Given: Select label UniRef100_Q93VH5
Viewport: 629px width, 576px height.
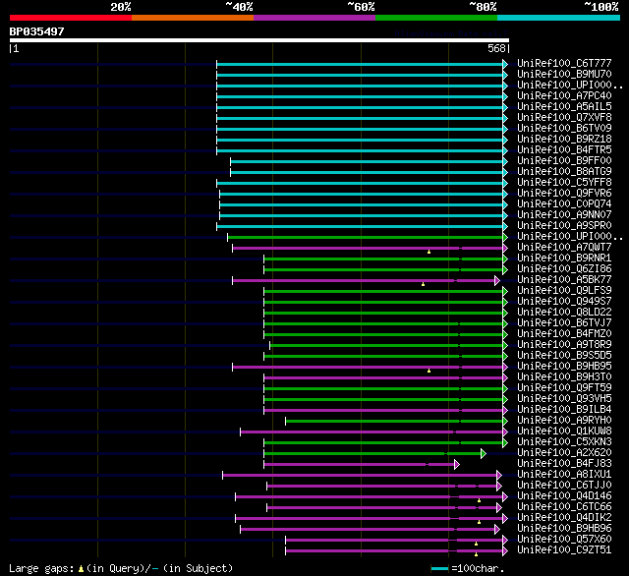Looking at the screenshot, I should click(x=564, y=399).
